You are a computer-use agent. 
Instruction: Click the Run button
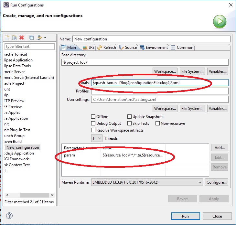tap(185, 216)
